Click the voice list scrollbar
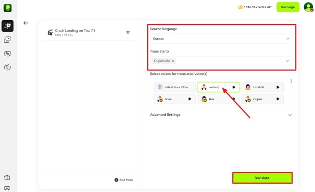Image resolution: width=315 pixels, height=192 pixels. (291, 81)
